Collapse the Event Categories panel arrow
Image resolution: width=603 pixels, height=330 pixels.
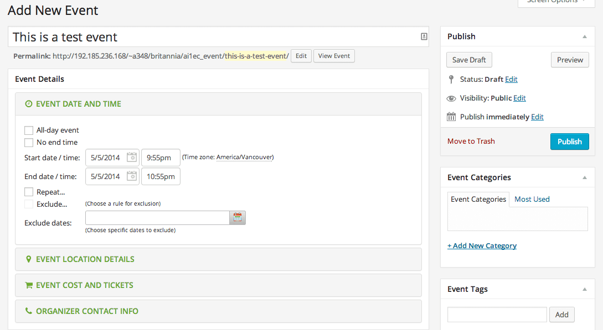tap(585, 177)
